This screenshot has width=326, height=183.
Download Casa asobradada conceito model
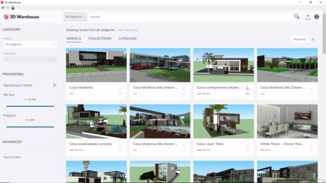[x=120, y=144]
